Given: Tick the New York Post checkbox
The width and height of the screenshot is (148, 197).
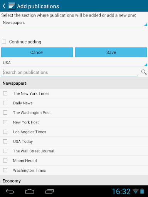Looking at the screenshot, I should coord(5,122).
